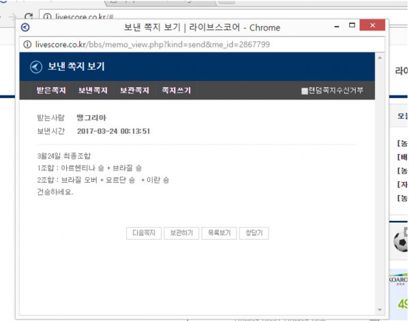This screenshot has height=321, width=409.
Task: Click the sent time 2017-03-24 00:13:51
Action: [x=113, y=131]
